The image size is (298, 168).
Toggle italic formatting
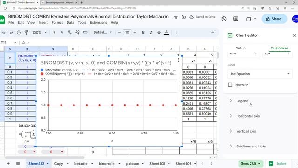point(151,32)
